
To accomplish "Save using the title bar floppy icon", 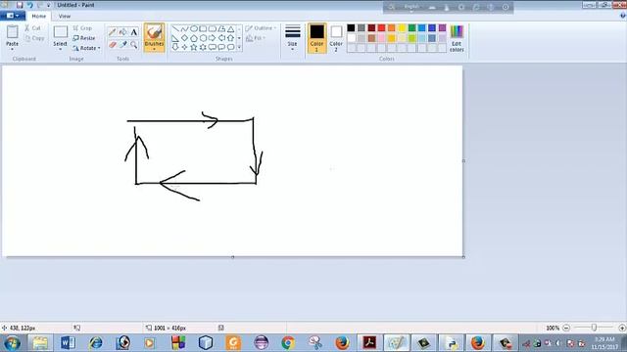I will (20, 5).
